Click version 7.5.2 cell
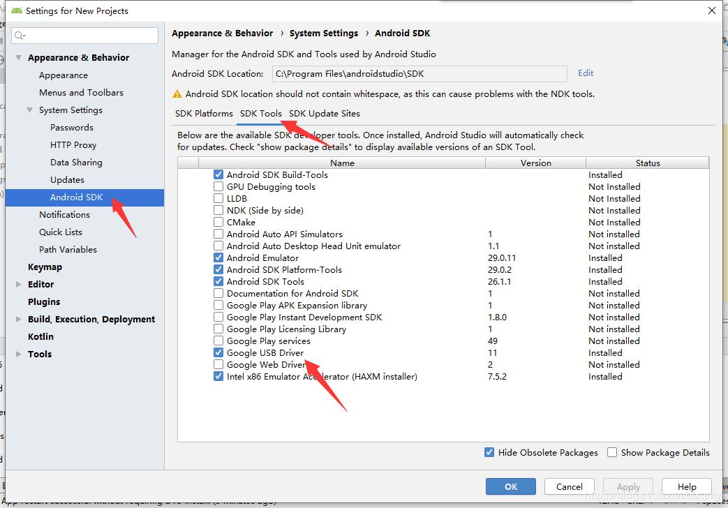 (x=497, y=376)
